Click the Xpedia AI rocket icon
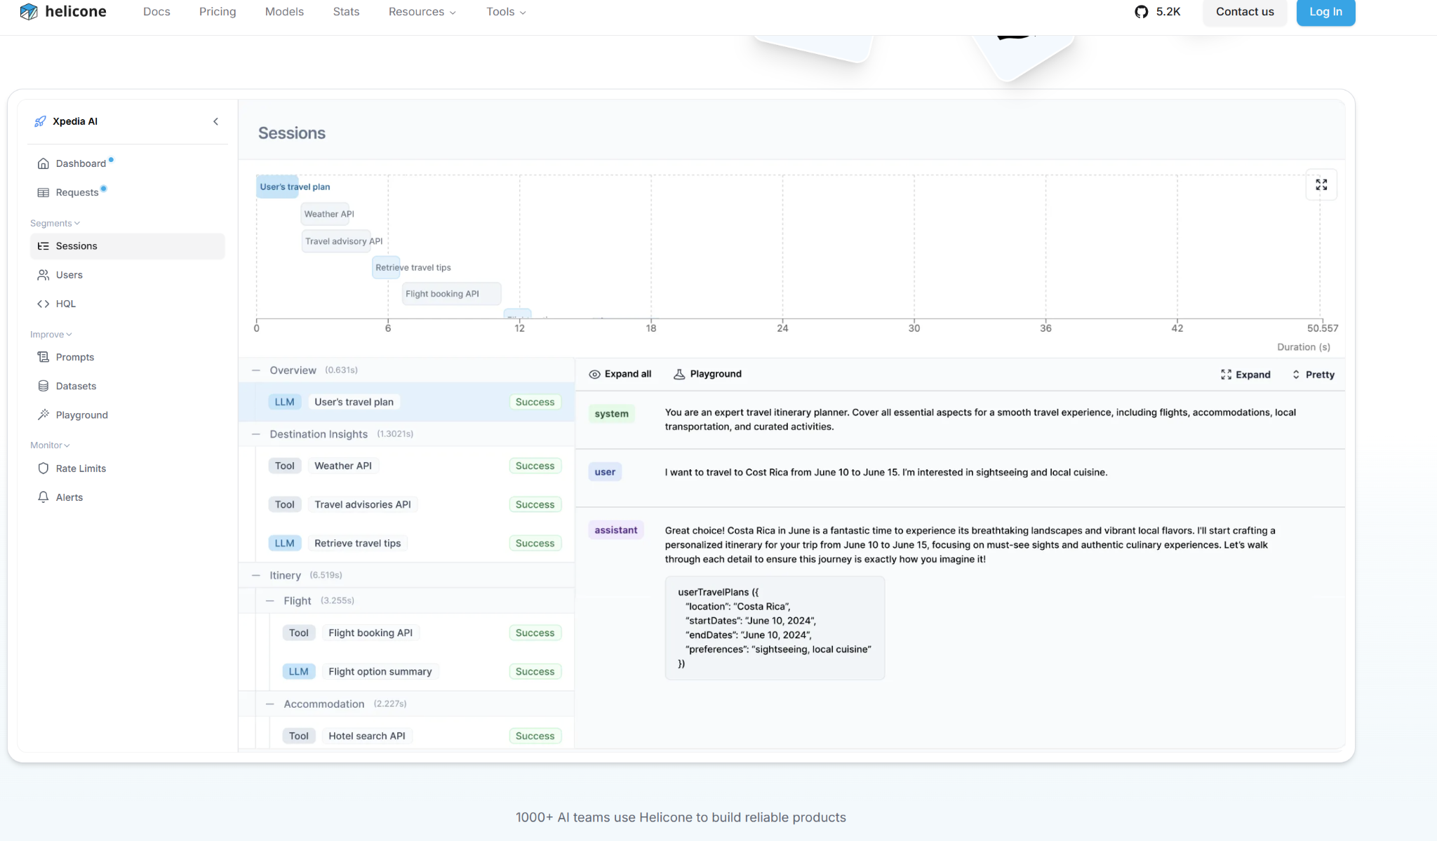The width and height of the screenshot is (1437, 841). point(41,121)
